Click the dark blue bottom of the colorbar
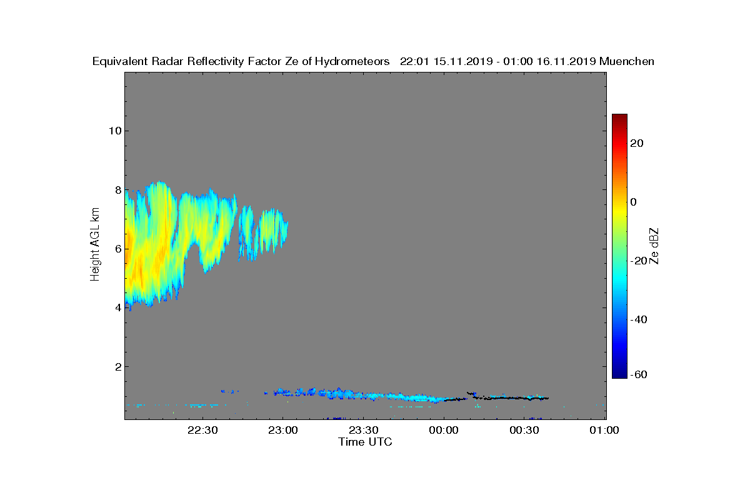Screen dimensions: 750x500 (x=619, y=374)
